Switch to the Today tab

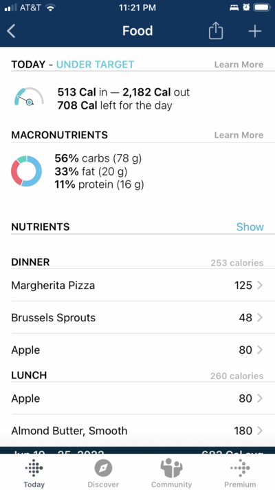(34, 473)
